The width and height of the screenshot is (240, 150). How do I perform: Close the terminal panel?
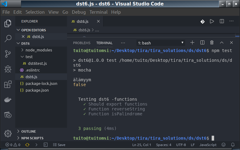click(231, 43)
